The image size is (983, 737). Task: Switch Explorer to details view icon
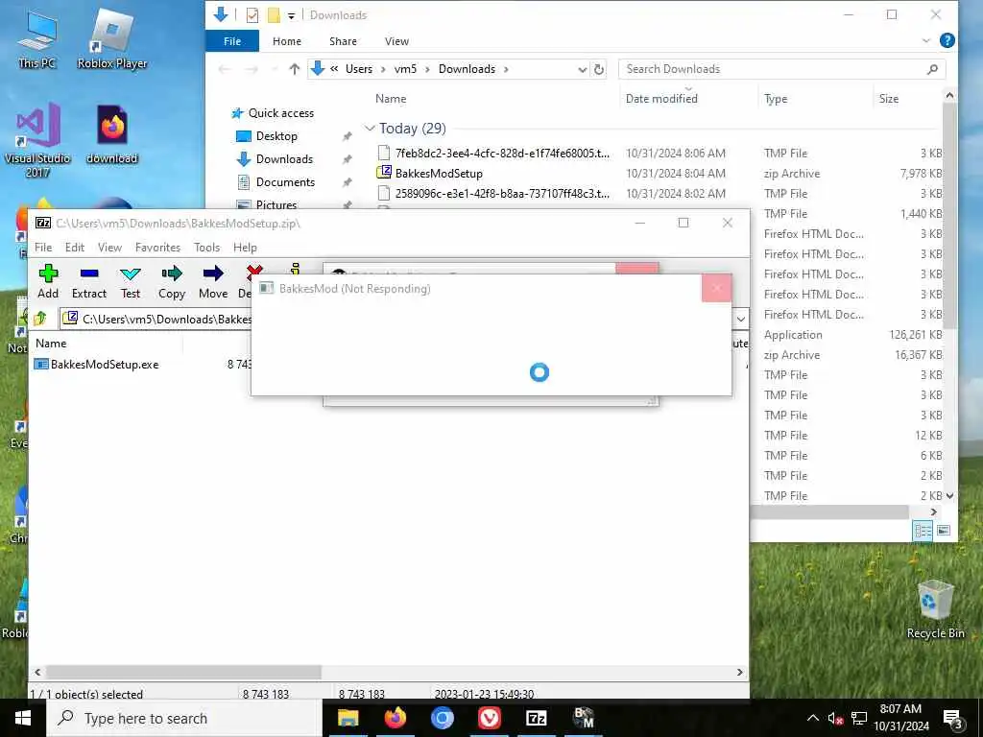point(923,531)
